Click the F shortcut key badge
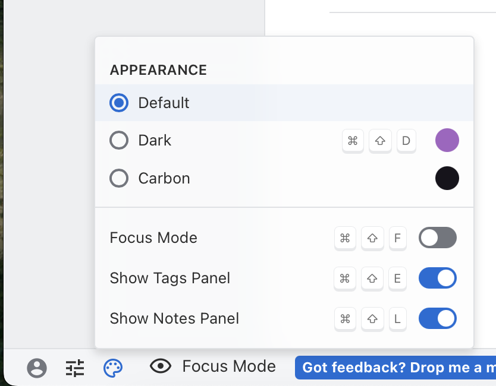The width and height of the screenshot is (496, 386). (398, 238)
